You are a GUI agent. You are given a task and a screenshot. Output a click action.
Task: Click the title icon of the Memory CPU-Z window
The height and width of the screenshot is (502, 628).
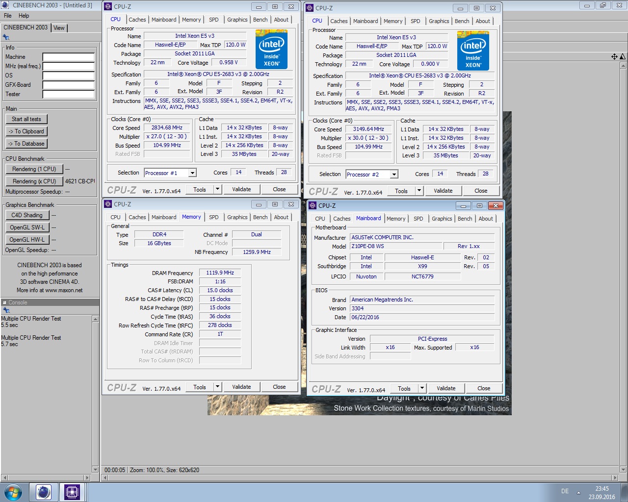tap(108, 204)
